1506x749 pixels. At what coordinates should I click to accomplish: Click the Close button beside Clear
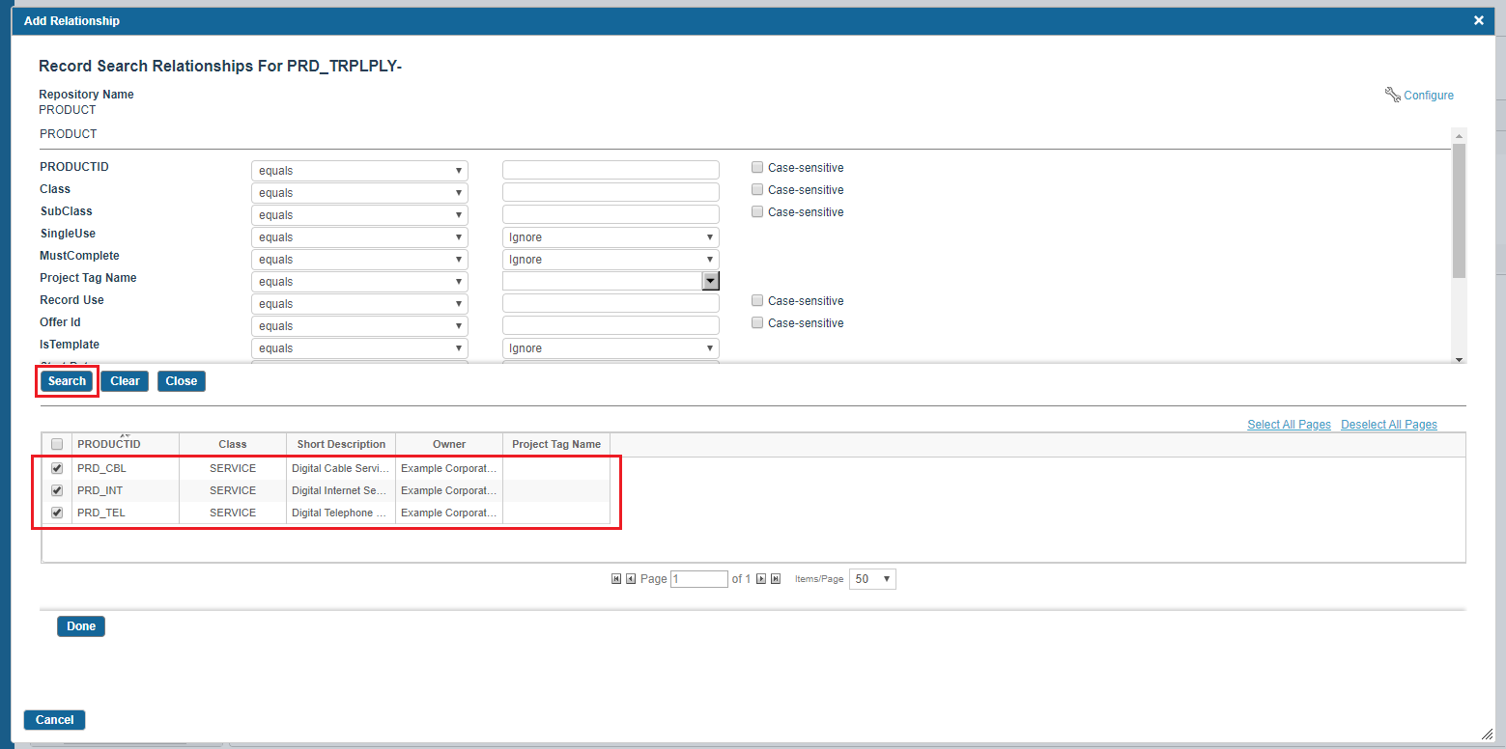pyautogui.click(x=181, y=381)
